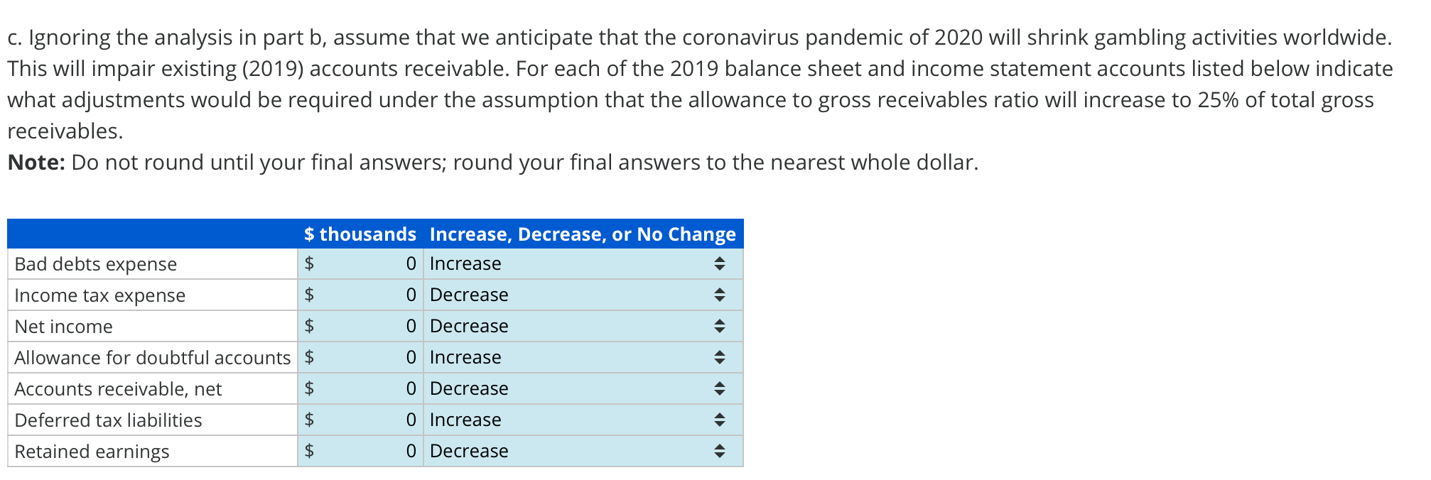Open the Net income Decrease dropdown
This screenshot has width=1431, height=480.
click(568, 326)
